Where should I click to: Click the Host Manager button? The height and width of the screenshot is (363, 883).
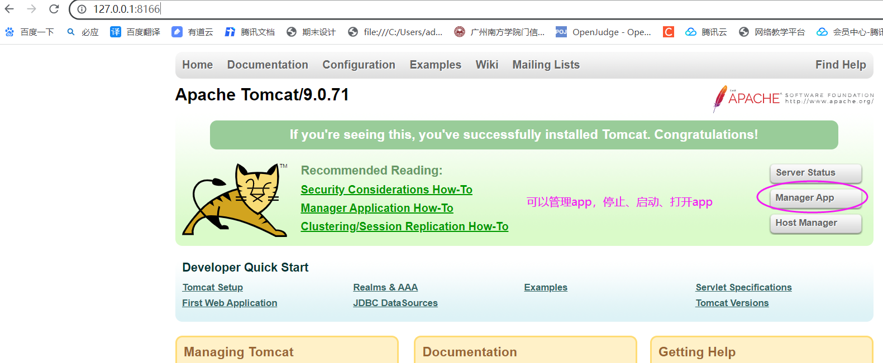point(815,223)
